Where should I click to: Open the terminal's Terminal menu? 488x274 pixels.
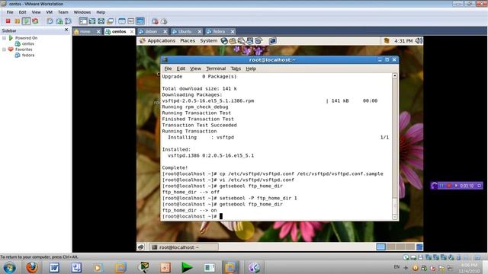216,68
